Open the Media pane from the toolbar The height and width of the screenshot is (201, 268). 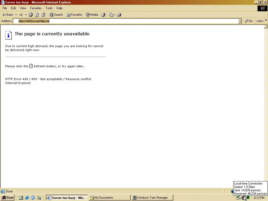(x=92, y=15)
